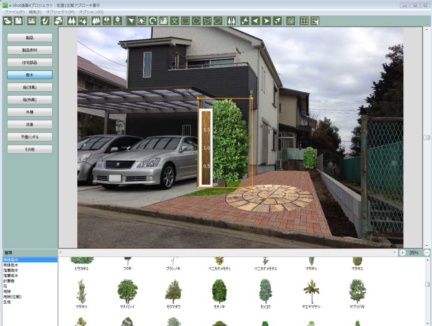432x326 pixels.
Task: Click the canvas vertical scrollbar thumb
Action: [427, 138]
